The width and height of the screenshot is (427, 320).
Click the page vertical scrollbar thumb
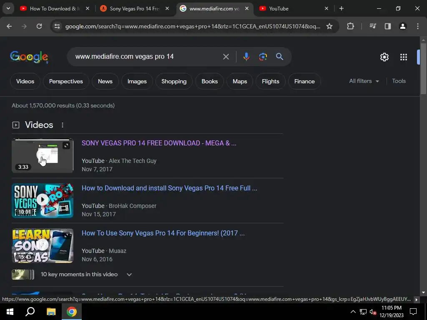coord(423,69)
